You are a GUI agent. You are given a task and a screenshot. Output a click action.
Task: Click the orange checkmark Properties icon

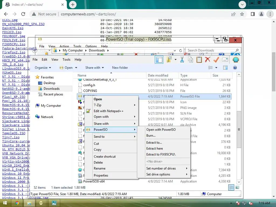(x=216, y=60)
